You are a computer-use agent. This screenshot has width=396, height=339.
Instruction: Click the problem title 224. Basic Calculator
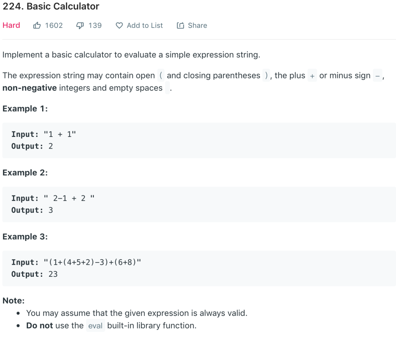[x=51, y=6]
